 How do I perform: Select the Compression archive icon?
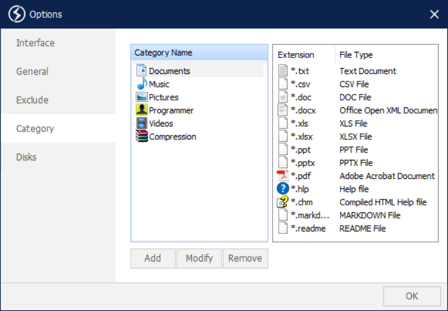142,136
